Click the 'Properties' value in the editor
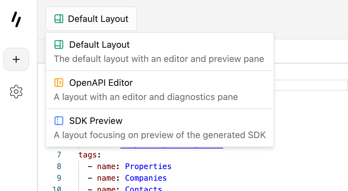 click(148, 166)
